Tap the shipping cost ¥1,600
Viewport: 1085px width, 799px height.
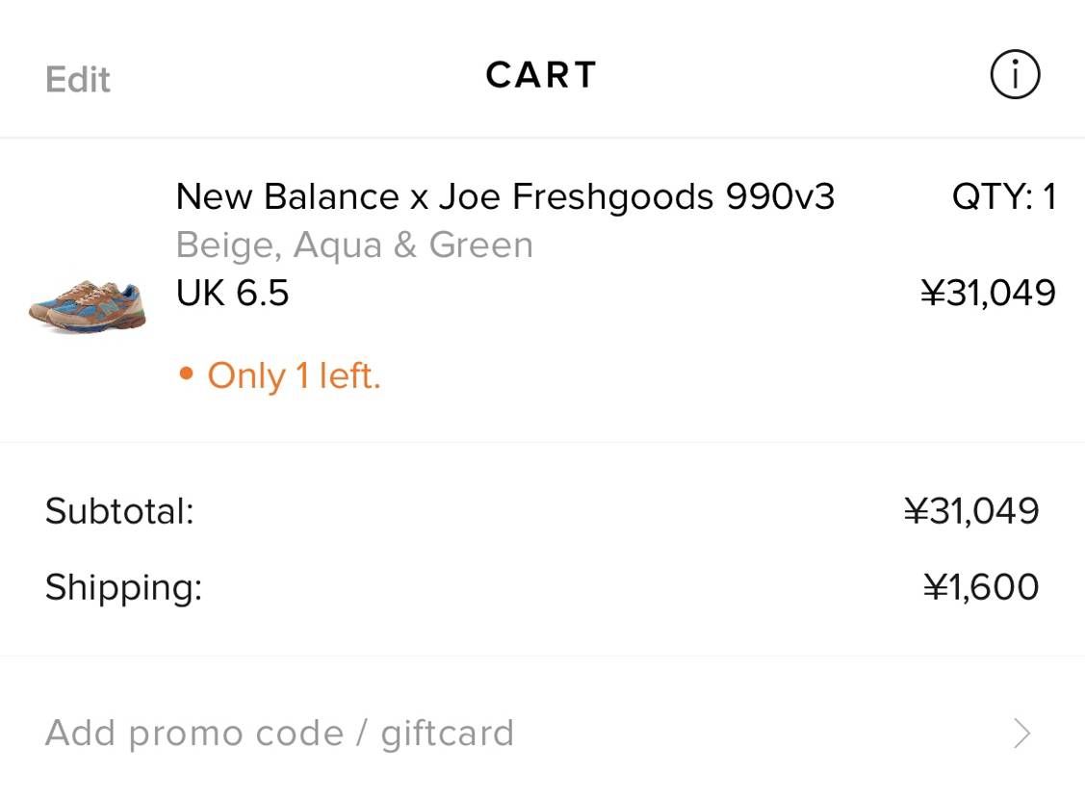(x=981, y=587)
